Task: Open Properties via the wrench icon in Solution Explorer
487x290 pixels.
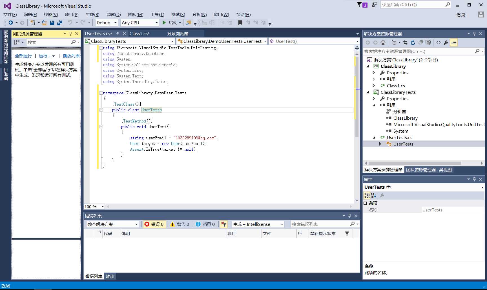Action: click(x=446, y=43)
